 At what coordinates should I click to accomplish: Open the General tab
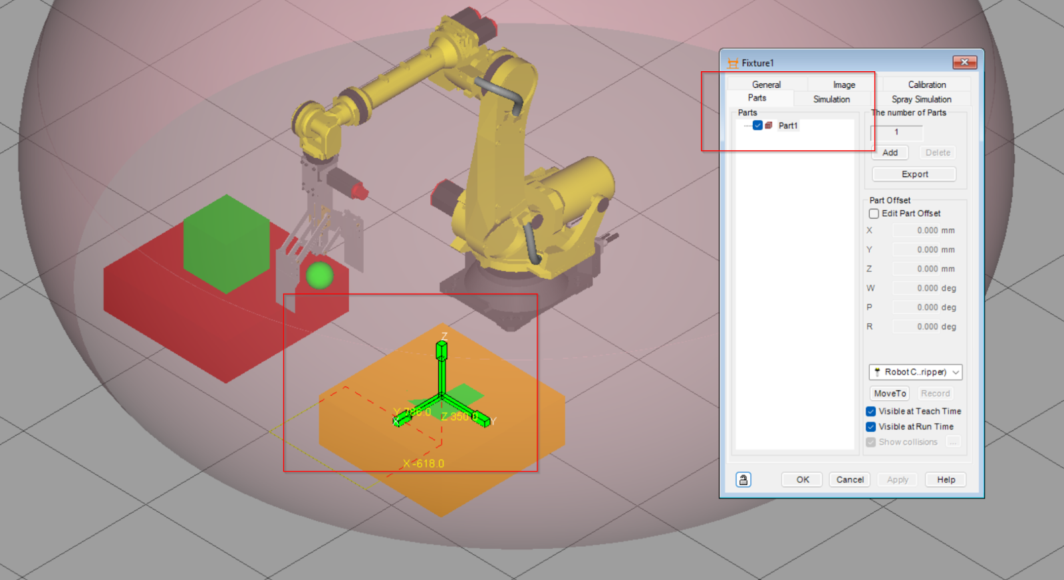[766, 84]
